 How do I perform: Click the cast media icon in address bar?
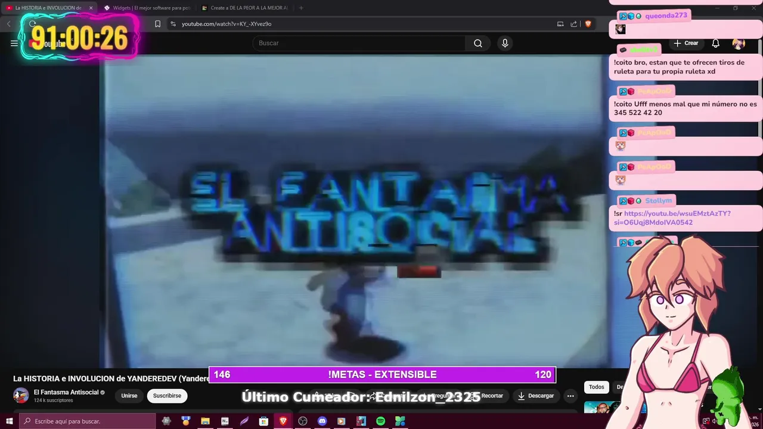pos(560,24)
